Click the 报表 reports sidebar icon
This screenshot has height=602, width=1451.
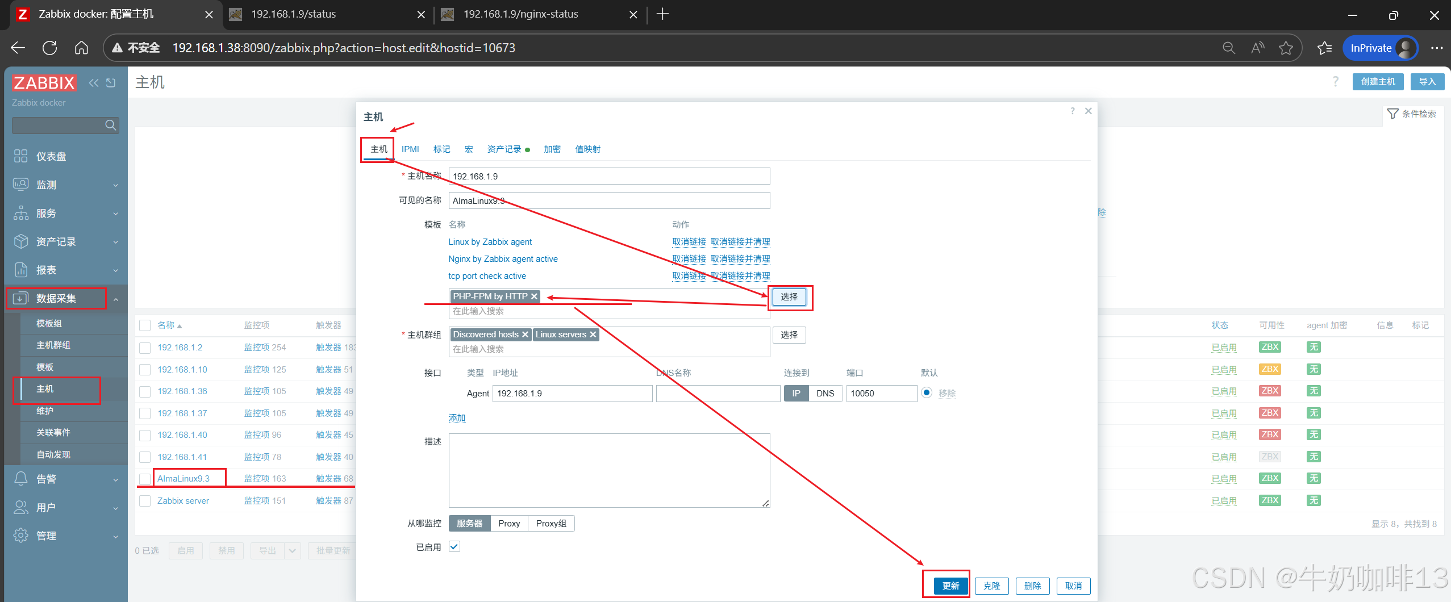pos(21,270)
